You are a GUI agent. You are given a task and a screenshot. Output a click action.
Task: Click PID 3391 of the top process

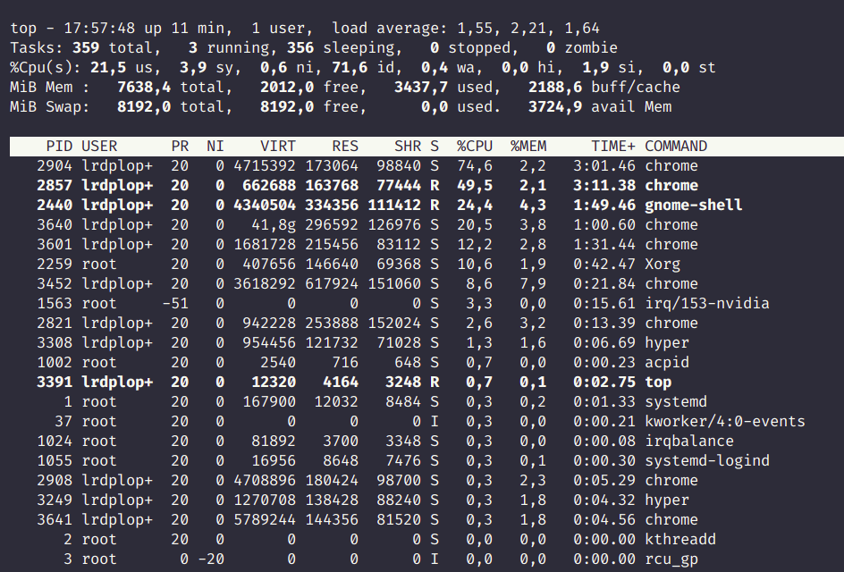(55, 383)
